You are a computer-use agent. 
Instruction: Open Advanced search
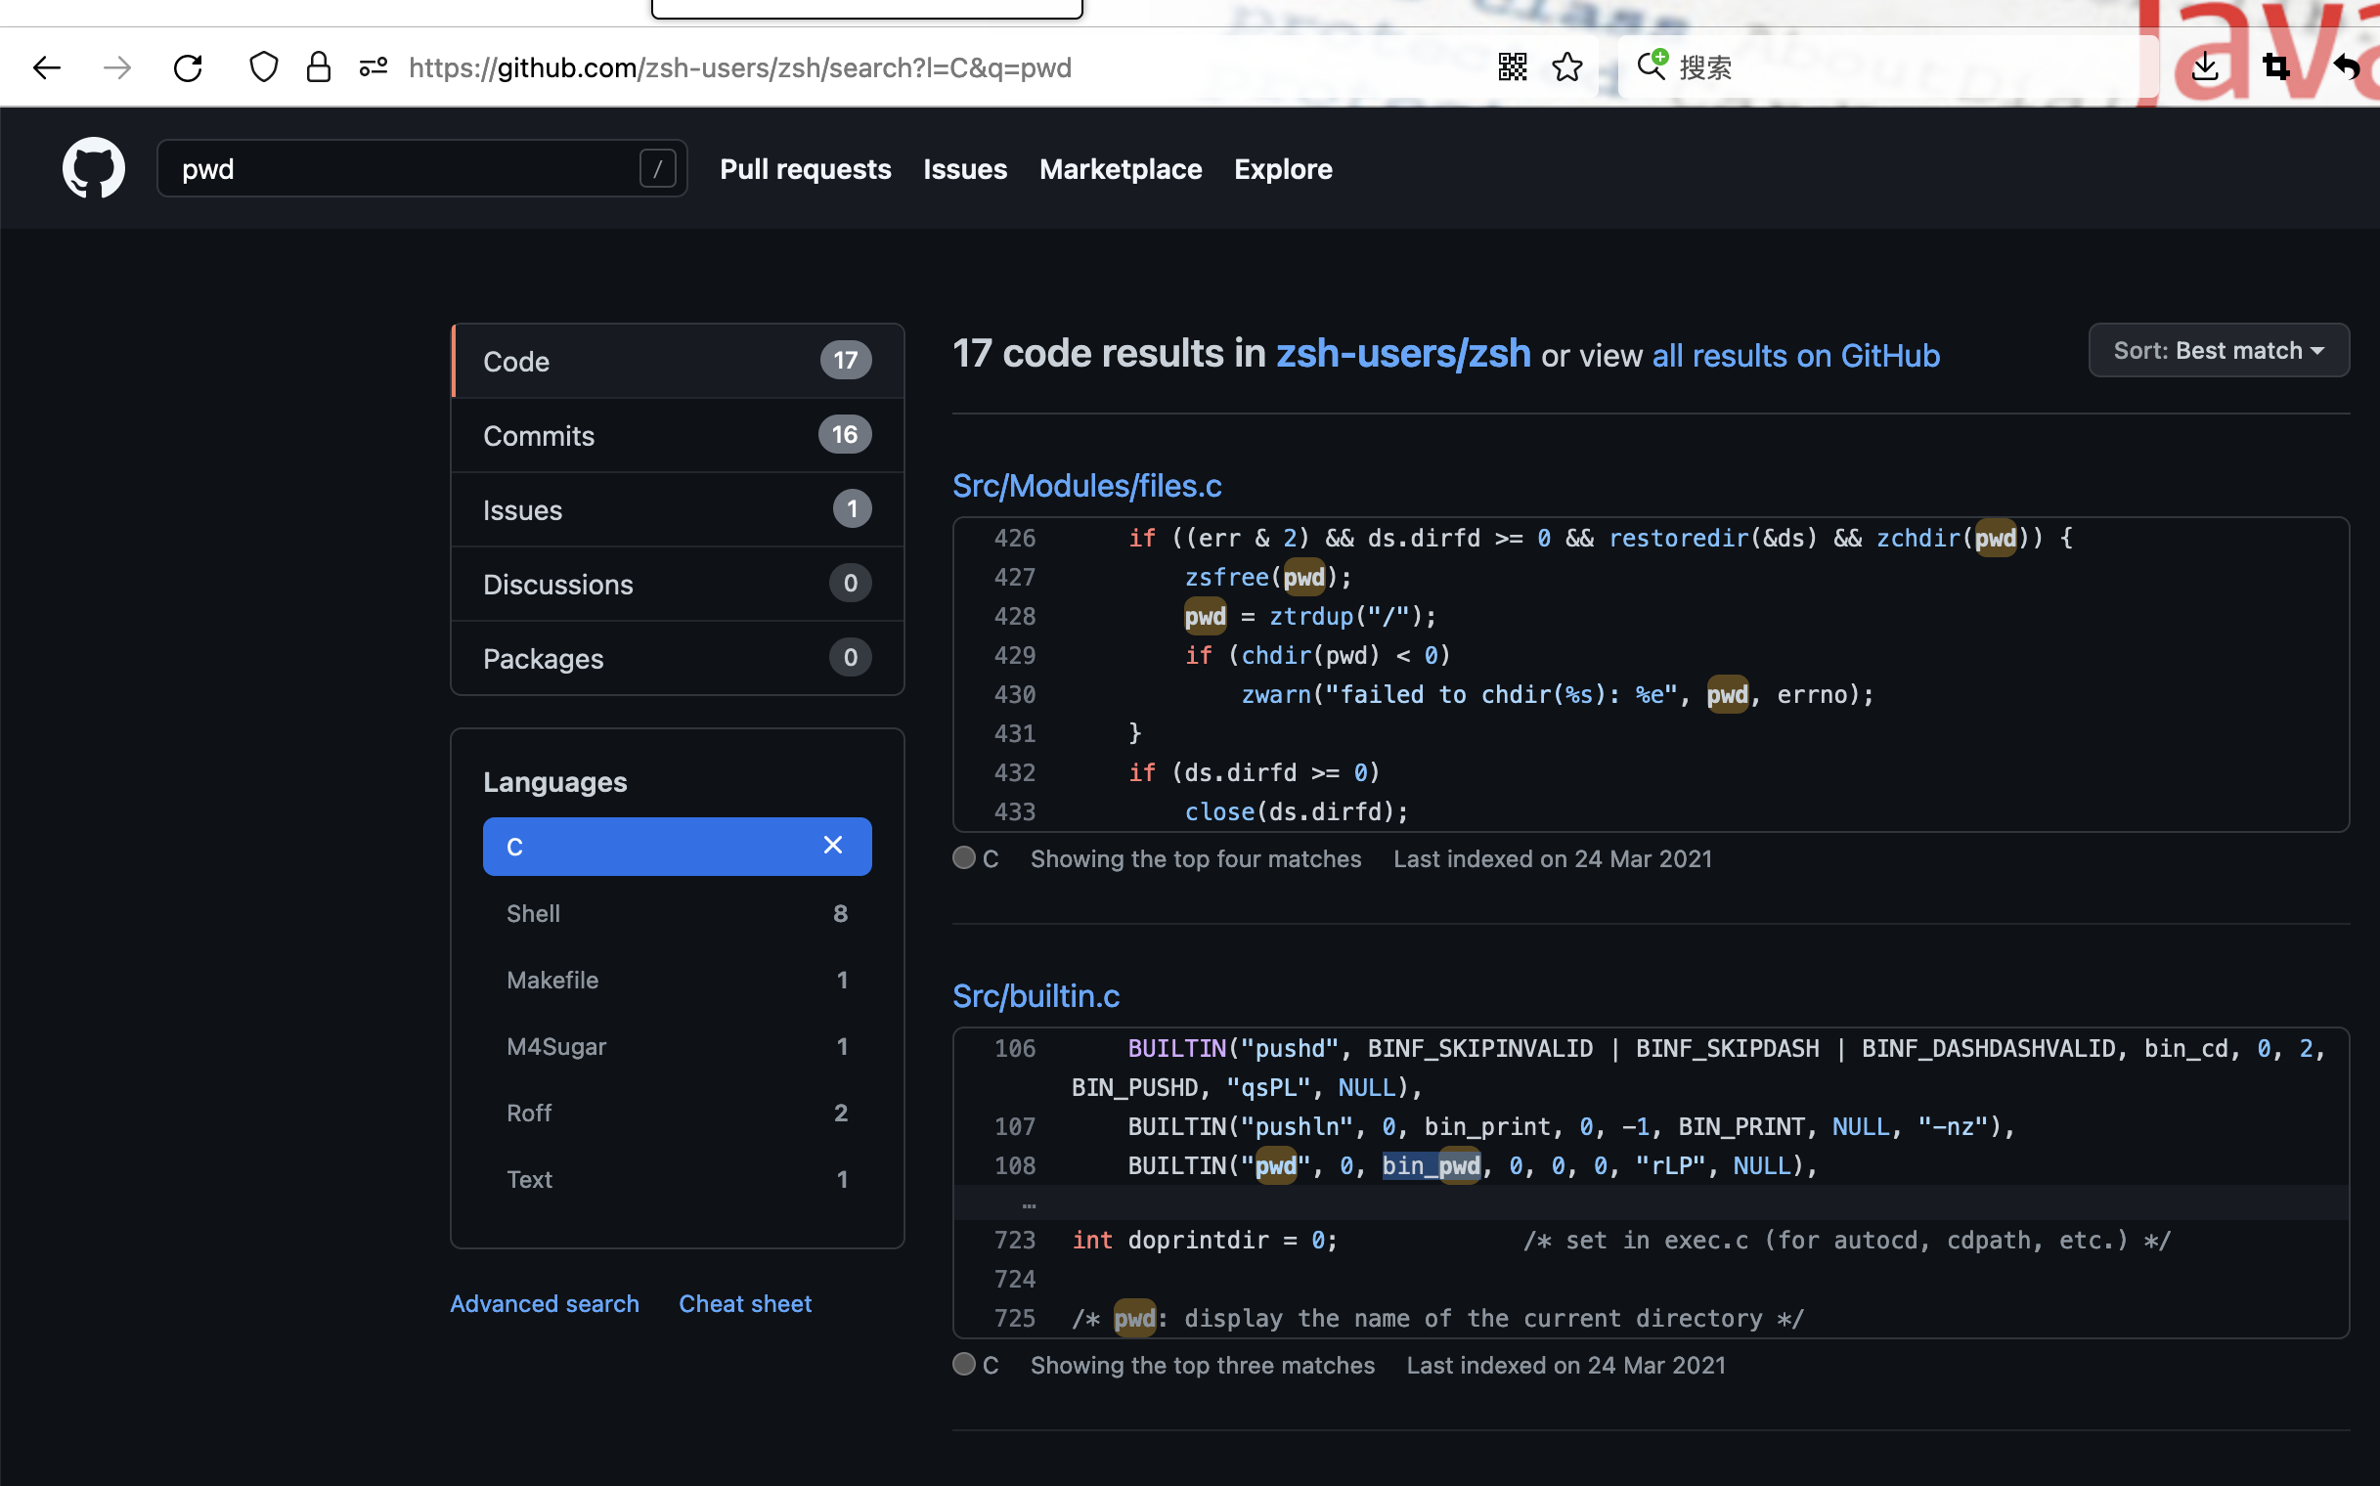click(545, 1303)
